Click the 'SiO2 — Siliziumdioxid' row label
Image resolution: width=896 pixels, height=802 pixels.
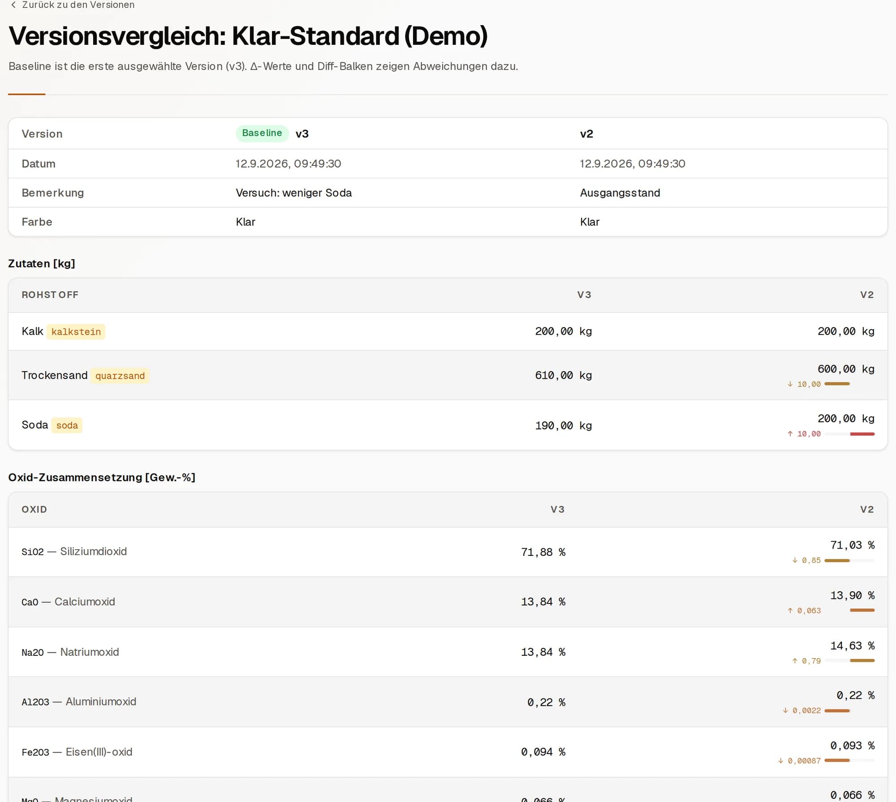pyautogui.click(x=74, y=551)
